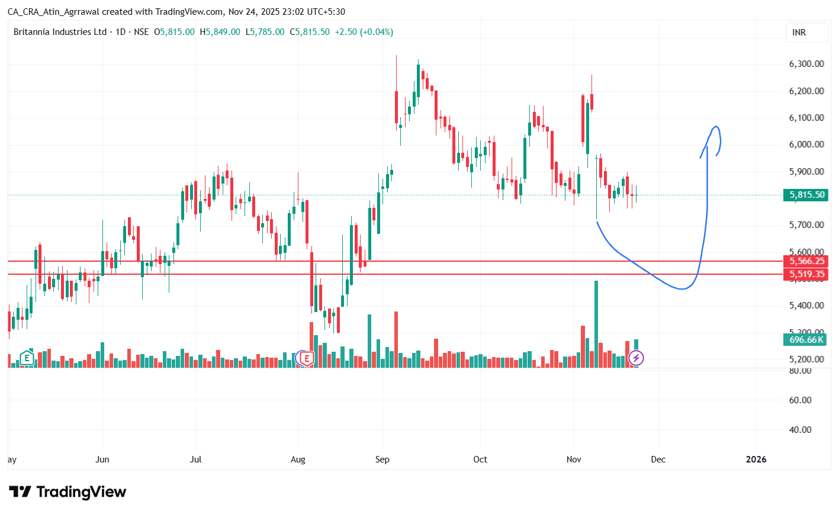Click the close value C5,815.50
Image resolution: width=839 pixels, height=514 pixels.
click(309, 32)
